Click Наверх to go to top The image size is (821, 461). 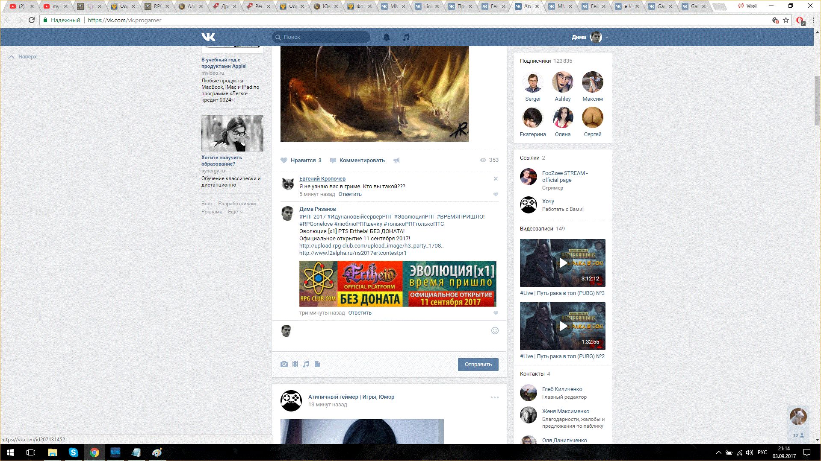pos(23,57)
